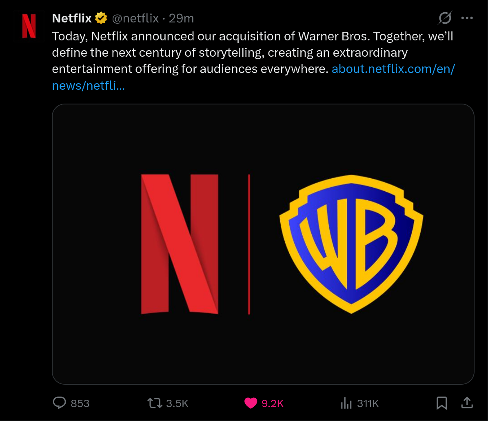The image size is (488, 421).
Task: Click the 853 replies count
Action: click(80, 403)
